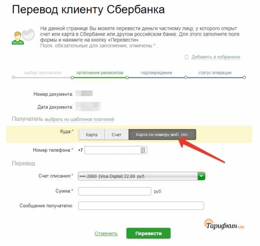Click the статус операции step label
Screen dimensions: 260x246
tap(215, 73)
